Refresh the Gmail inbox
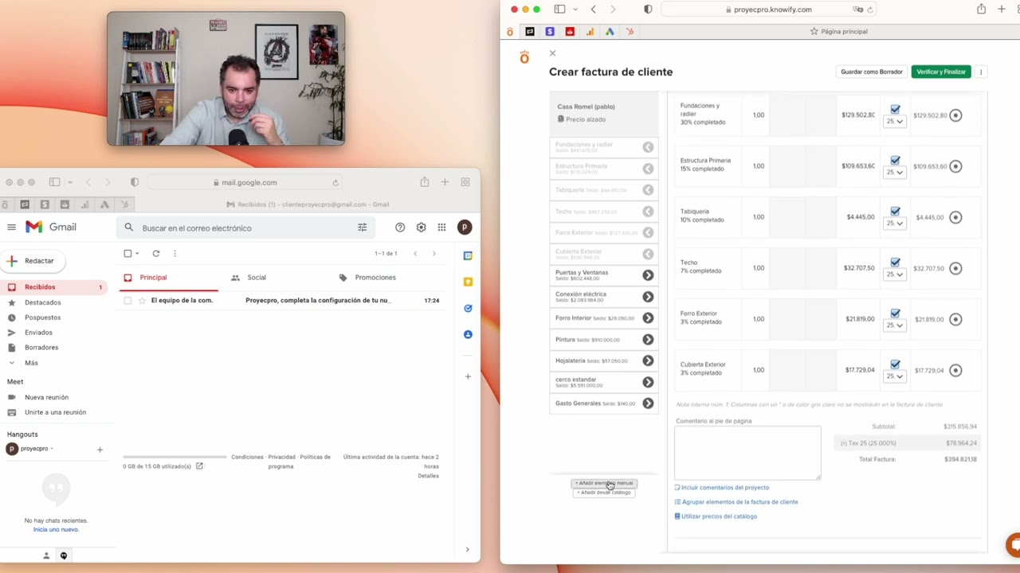Screen dimensions: 1020x573 pos(156,254)
